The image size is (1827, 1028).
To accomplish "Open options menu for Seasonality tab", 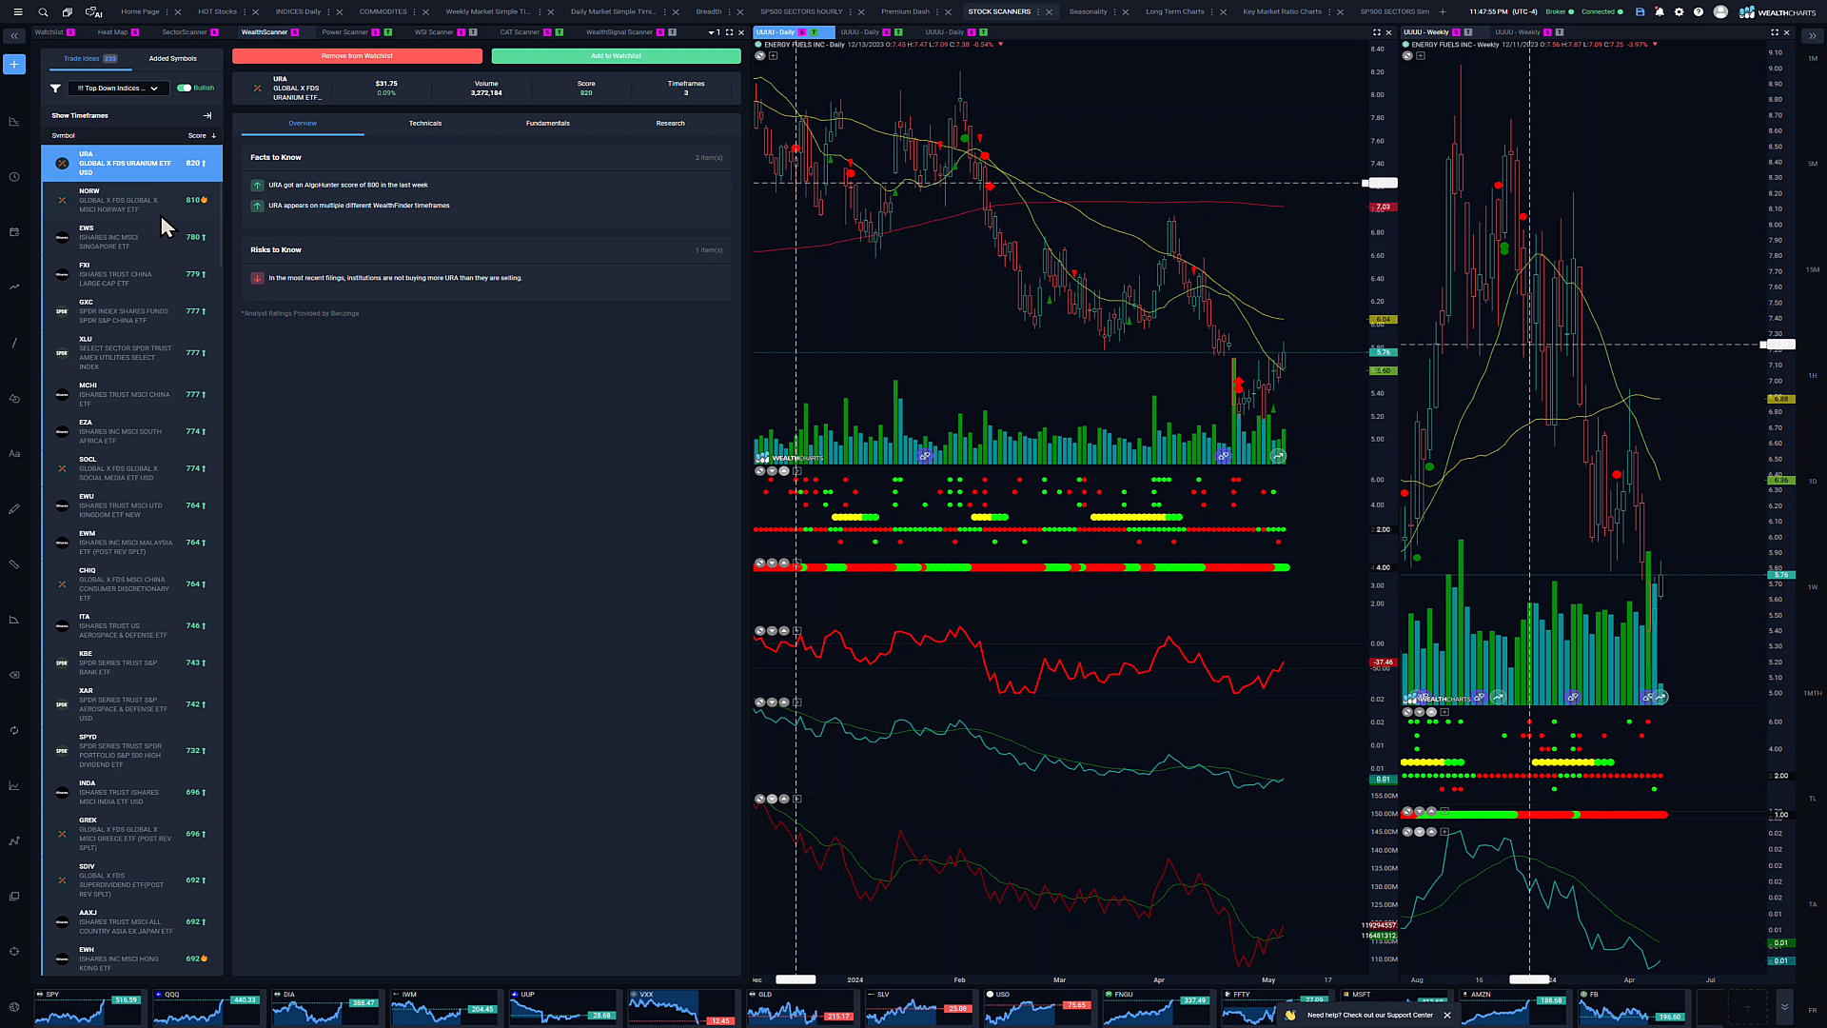I will point(1114,12).
